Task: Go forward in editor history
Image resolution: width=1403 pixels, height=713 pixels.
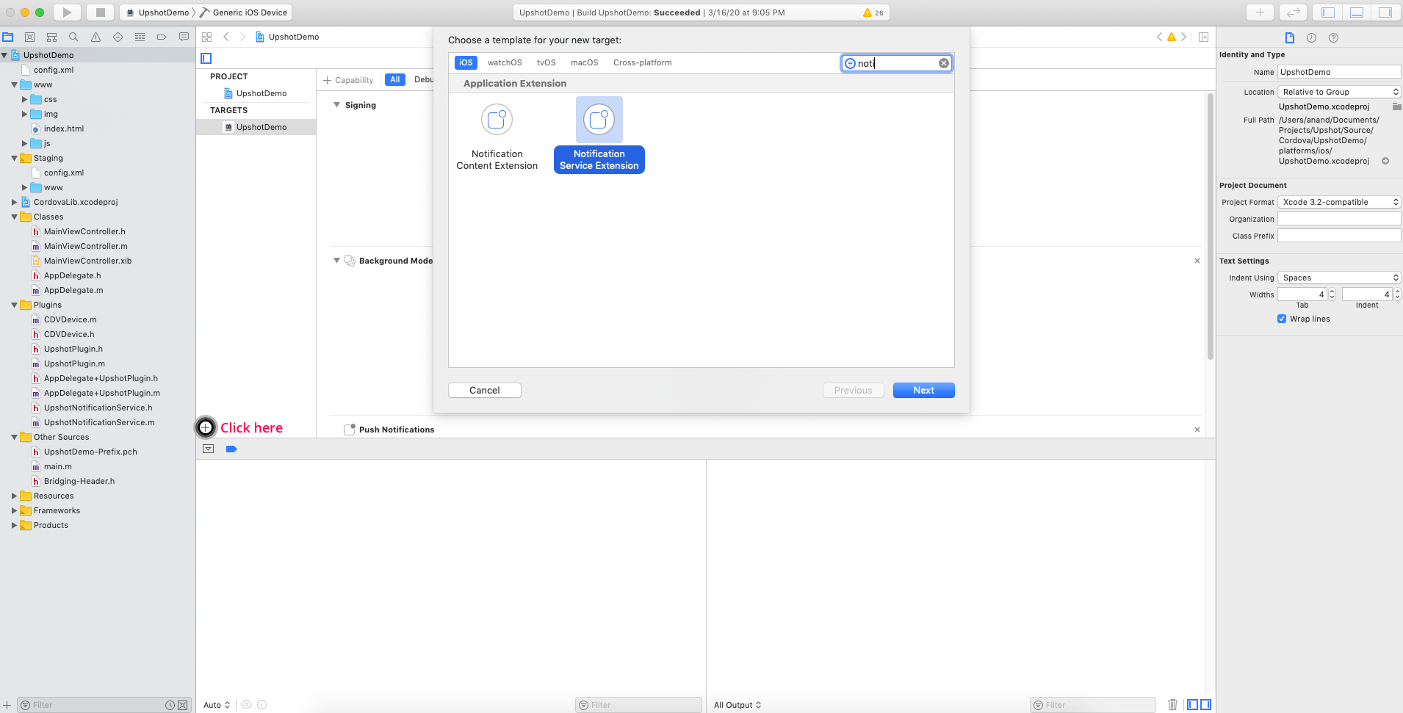Action: 242,37
